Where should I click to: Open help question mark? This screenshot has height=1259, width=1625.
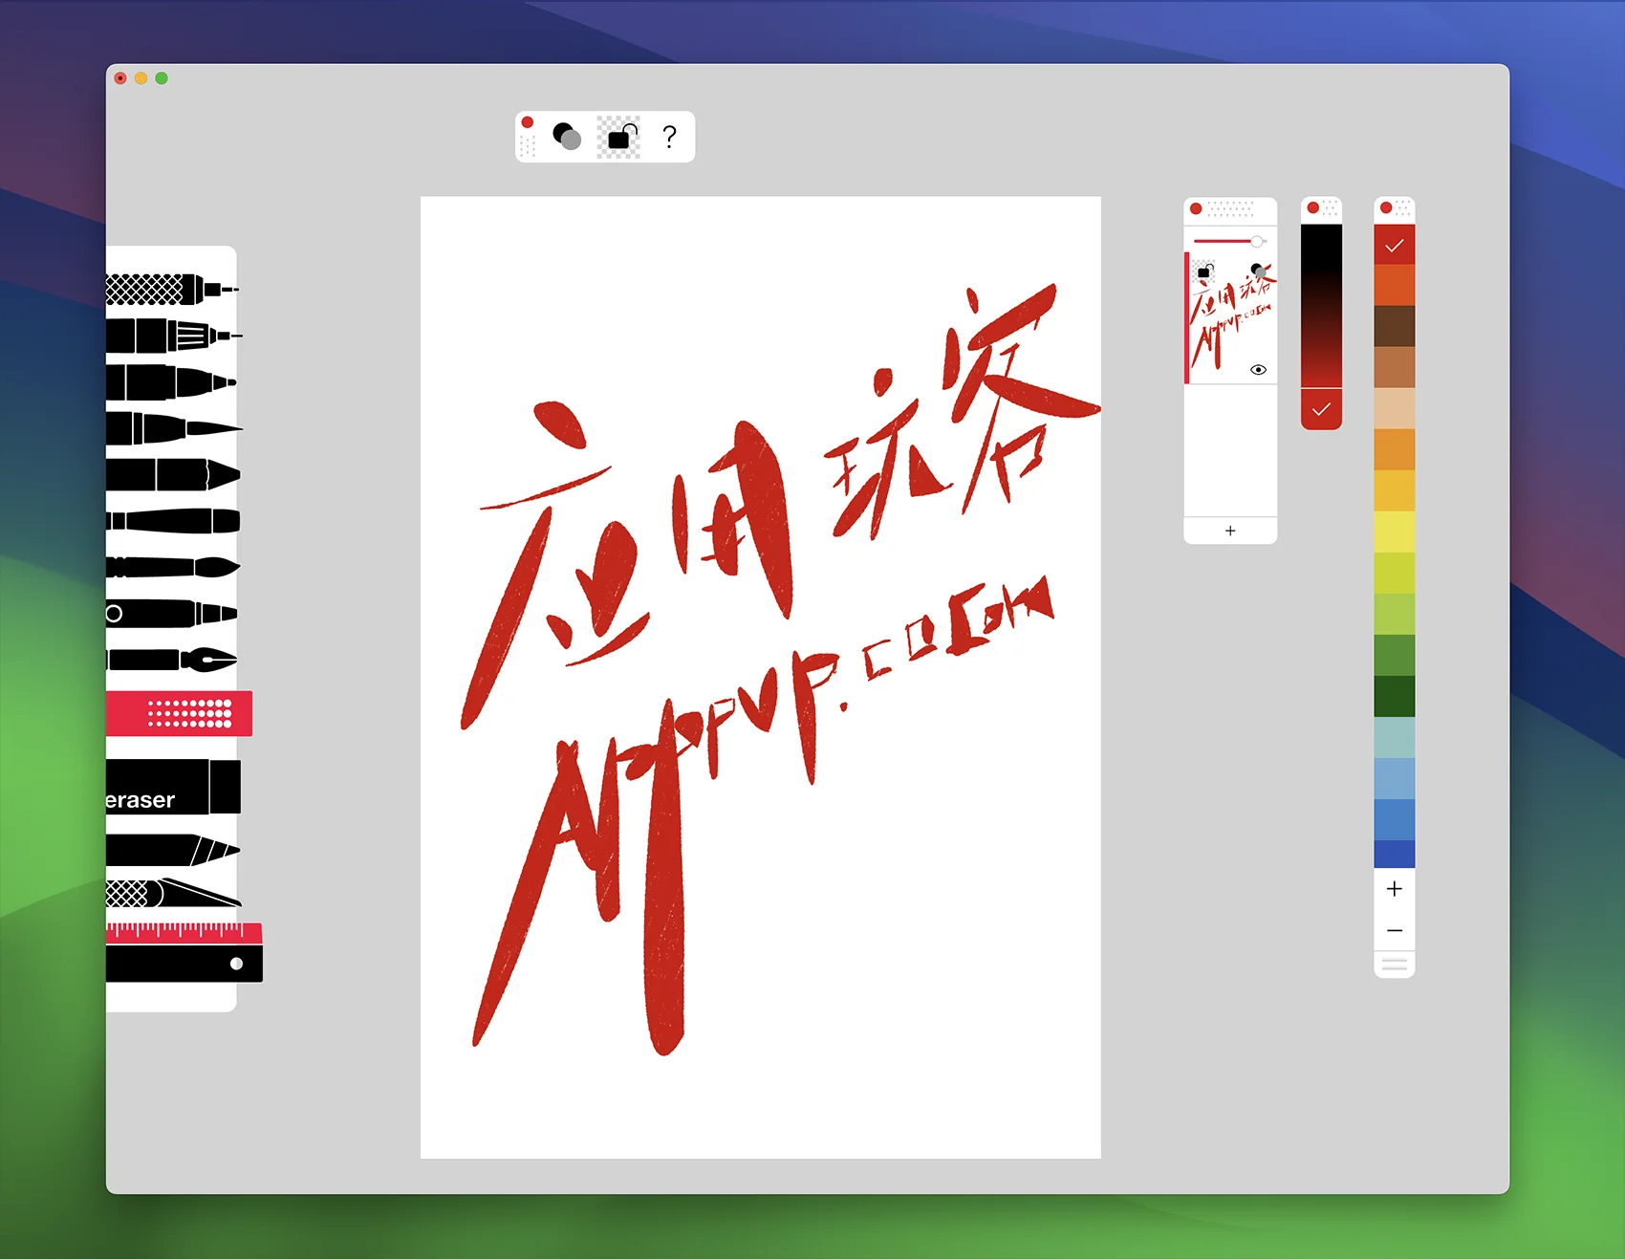click(670, 137)
